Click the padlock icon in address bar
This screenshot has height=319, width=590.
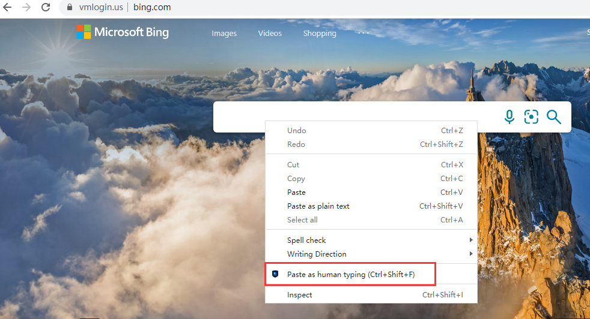69,8
